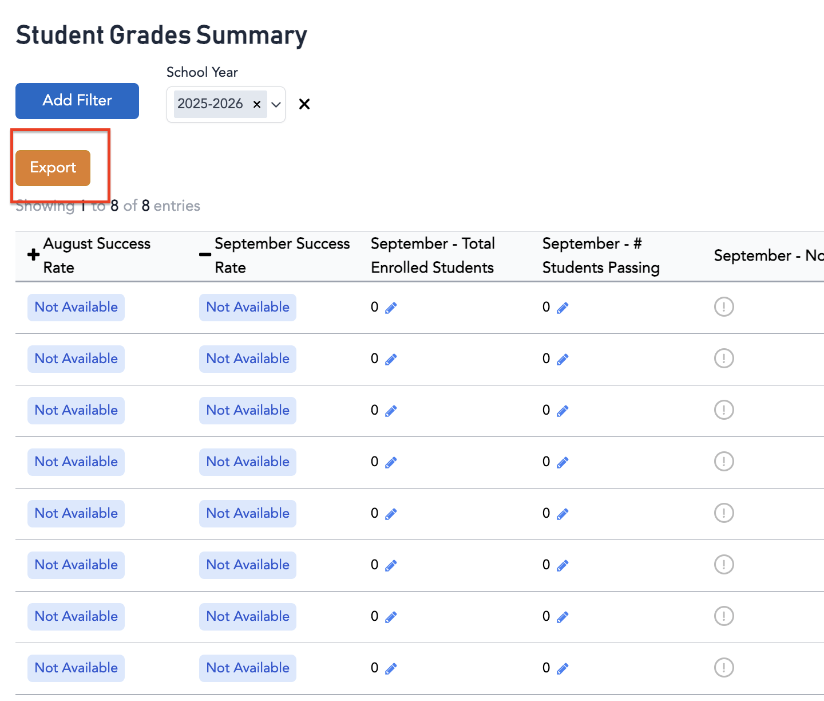Click fifth row Students Passing pencil icon
The width and height of the screenshot is (824, 701).
point(562,514)
